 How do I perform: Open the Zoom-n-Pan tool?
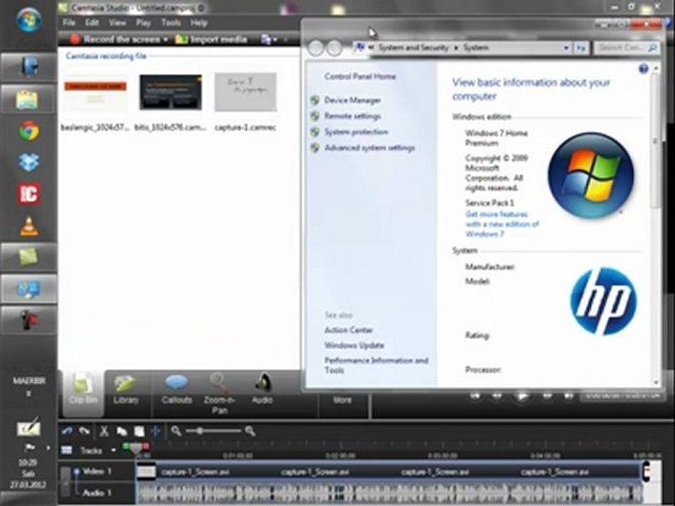(x=219, y=393)
